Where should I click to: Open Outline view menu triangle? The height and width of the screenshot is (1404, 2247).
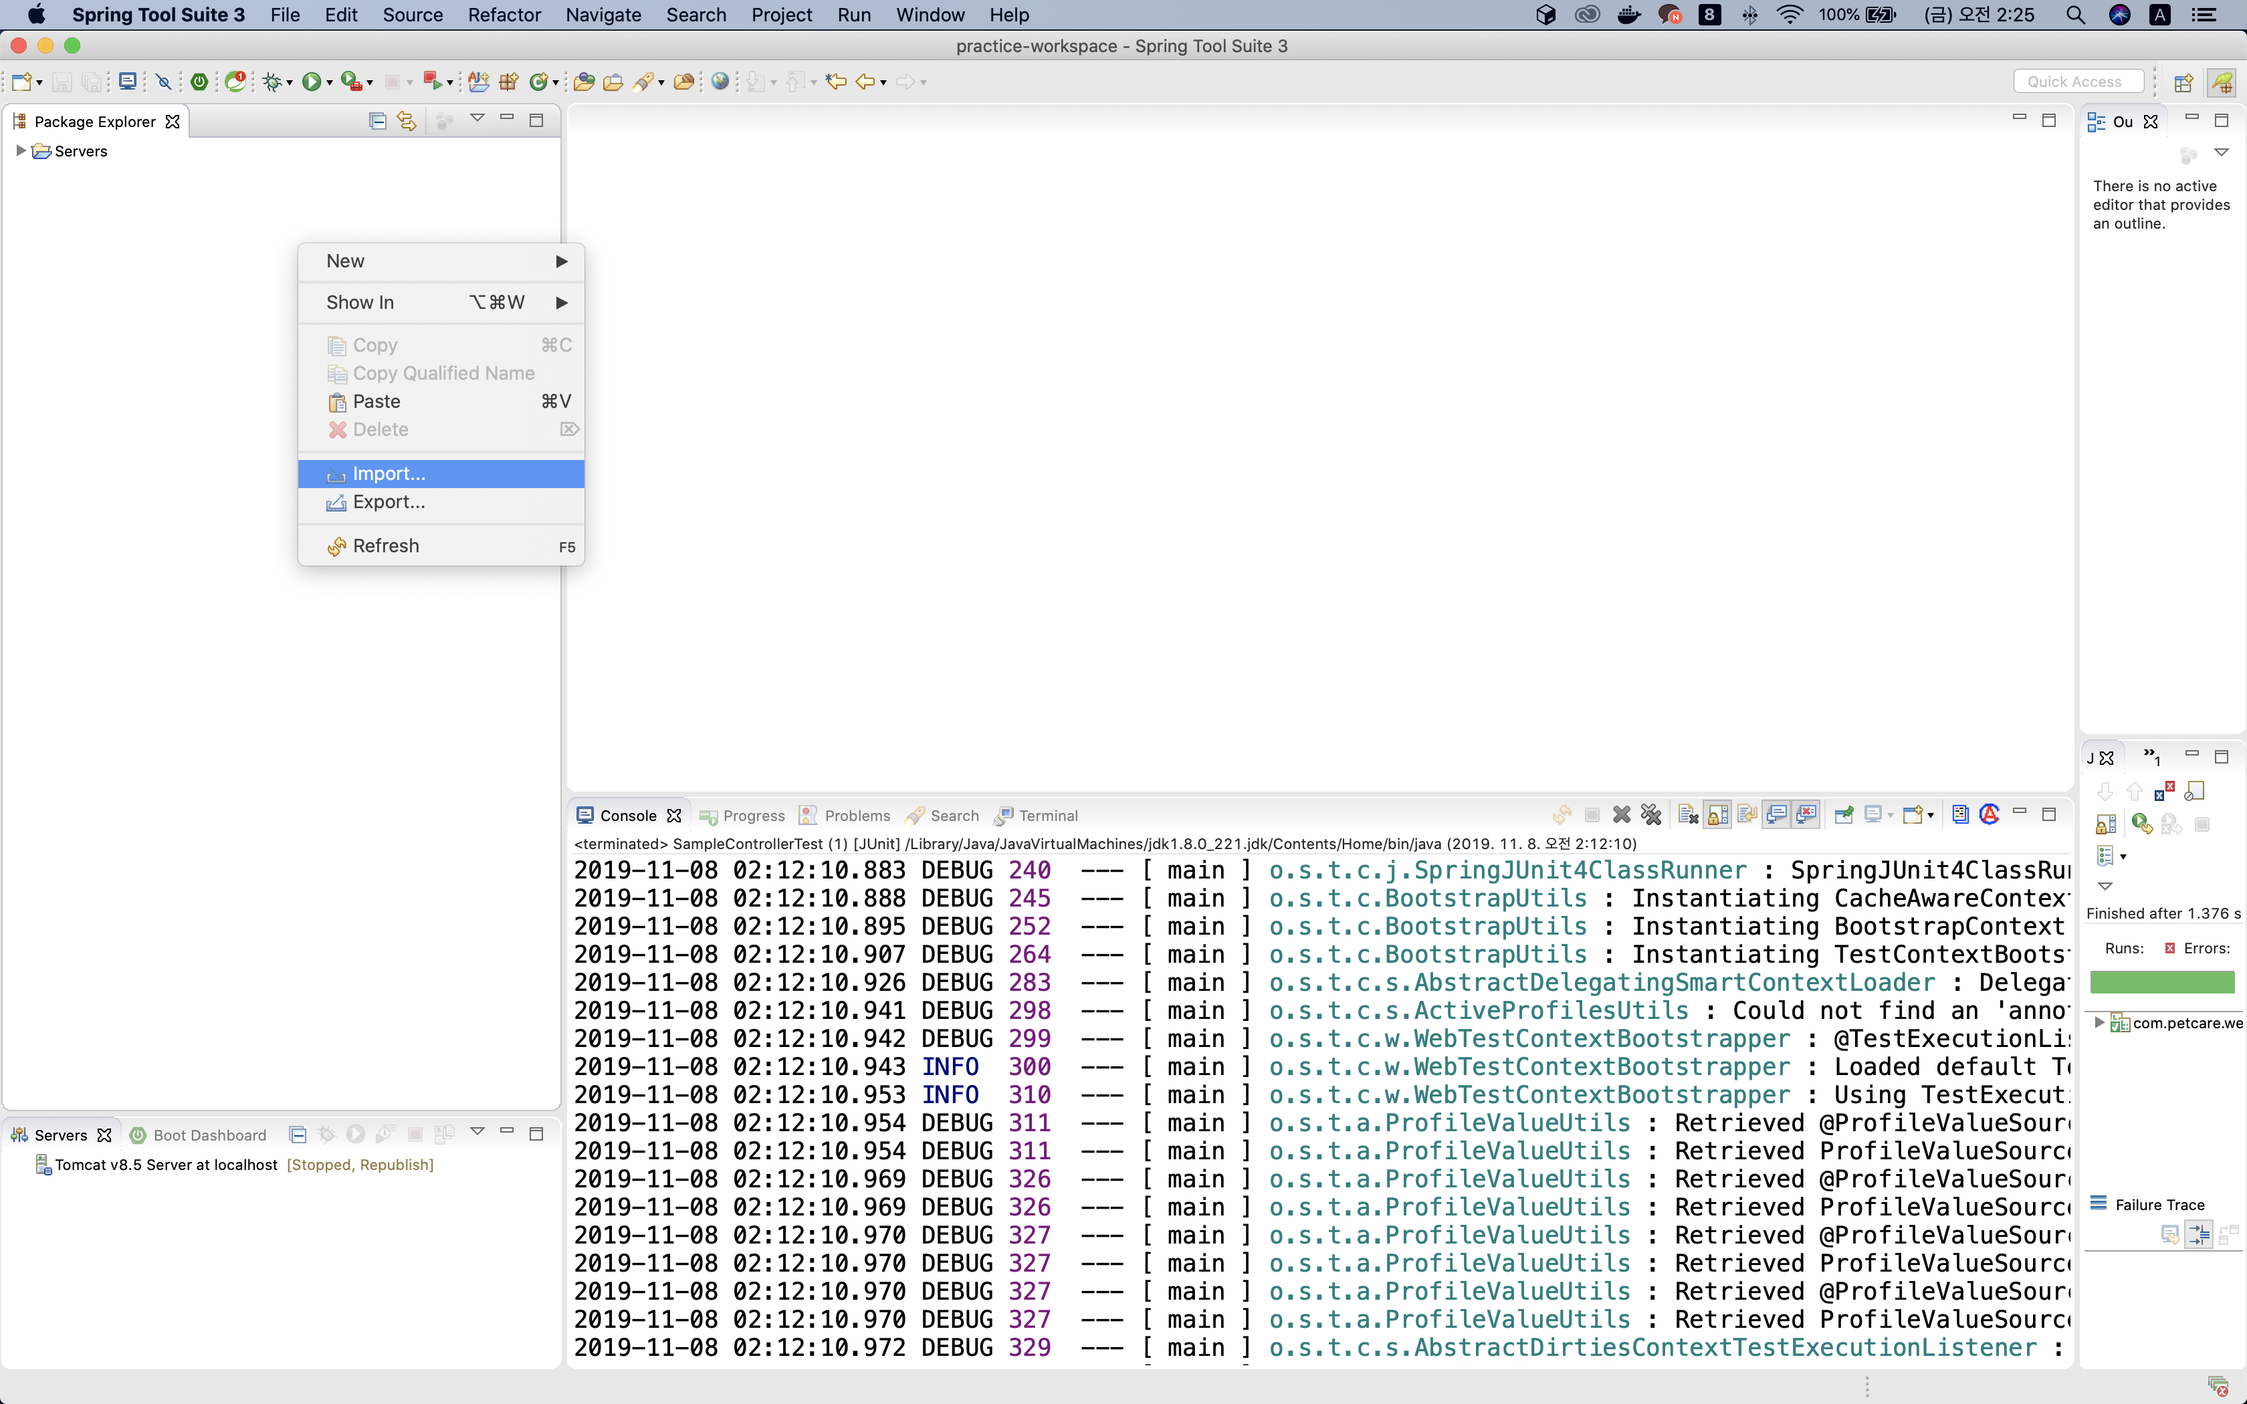click(x=2221, y=152)
